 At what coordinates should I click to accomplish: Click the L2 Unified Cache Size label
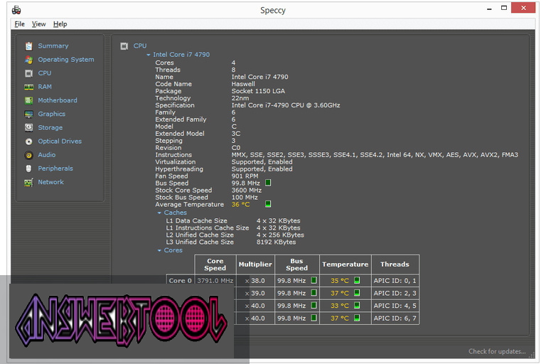(x=200, y=235)
